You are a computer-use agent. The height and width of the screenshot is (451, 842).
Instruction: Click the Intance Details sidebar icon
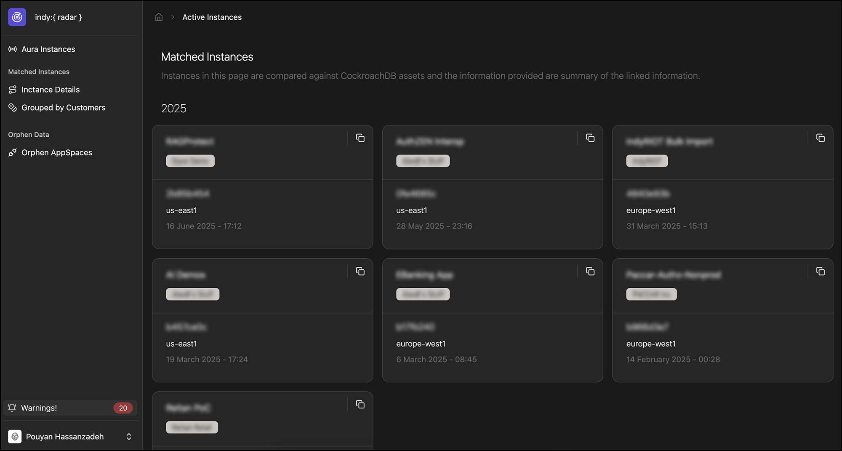click(x=12, y=90)
